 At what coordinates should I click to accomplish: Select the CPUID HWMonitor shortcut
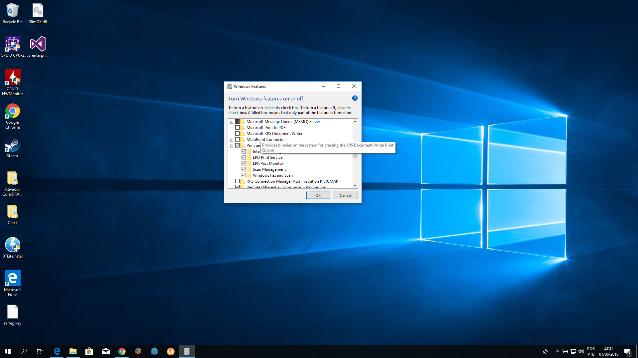(13, 83)
